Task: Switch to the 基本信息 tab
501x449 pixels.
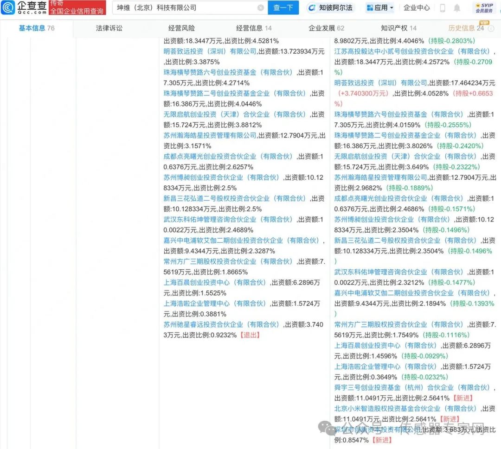Action: (37, 28)
